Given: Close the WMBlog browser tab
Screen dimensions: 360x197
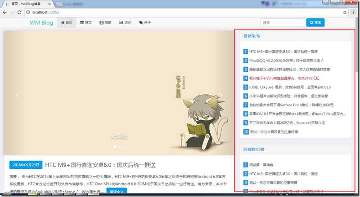Looking at the screenshot, I should coord(49,4).
